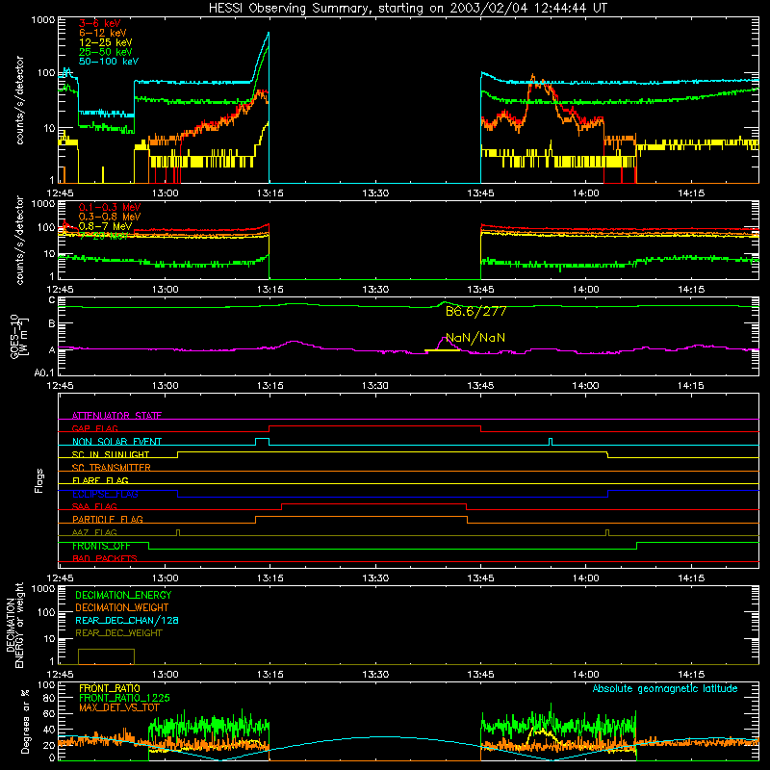Select the BAD_PACKETS flag label
The image size is (770, 770).
105,558
